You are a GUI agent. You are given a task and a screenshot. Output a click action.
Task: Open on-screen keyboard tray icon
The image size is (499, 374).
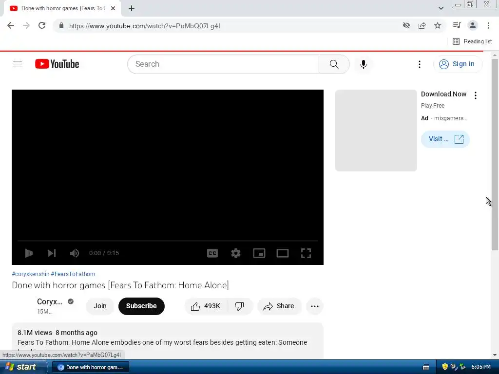[426, 367]
